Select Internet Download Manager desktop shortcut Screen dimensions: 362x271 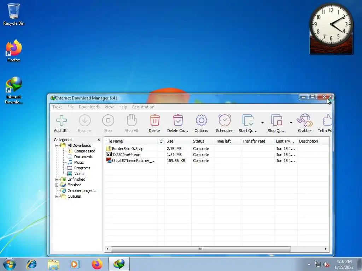14,90
